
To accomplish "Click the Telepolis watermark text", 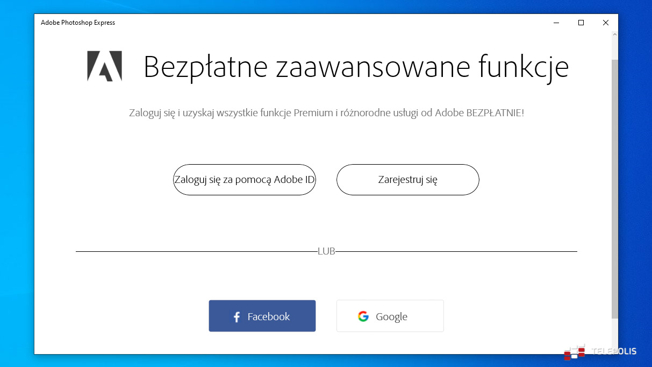I will 614,351.
